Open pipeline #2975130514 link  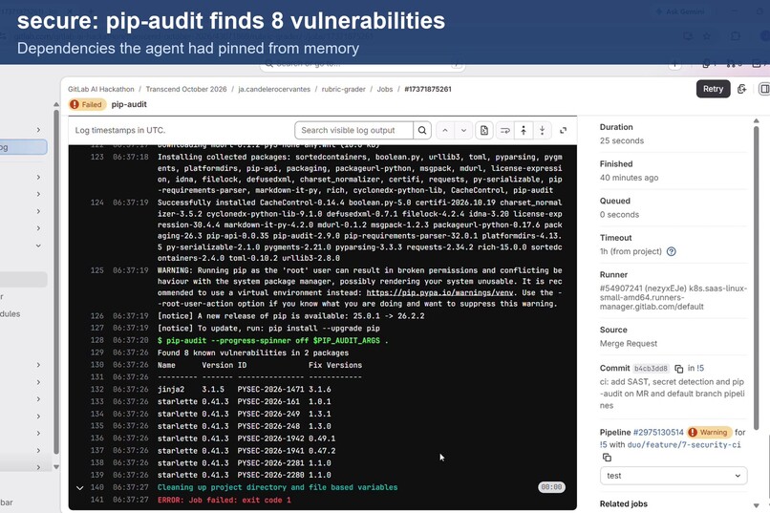658,432
